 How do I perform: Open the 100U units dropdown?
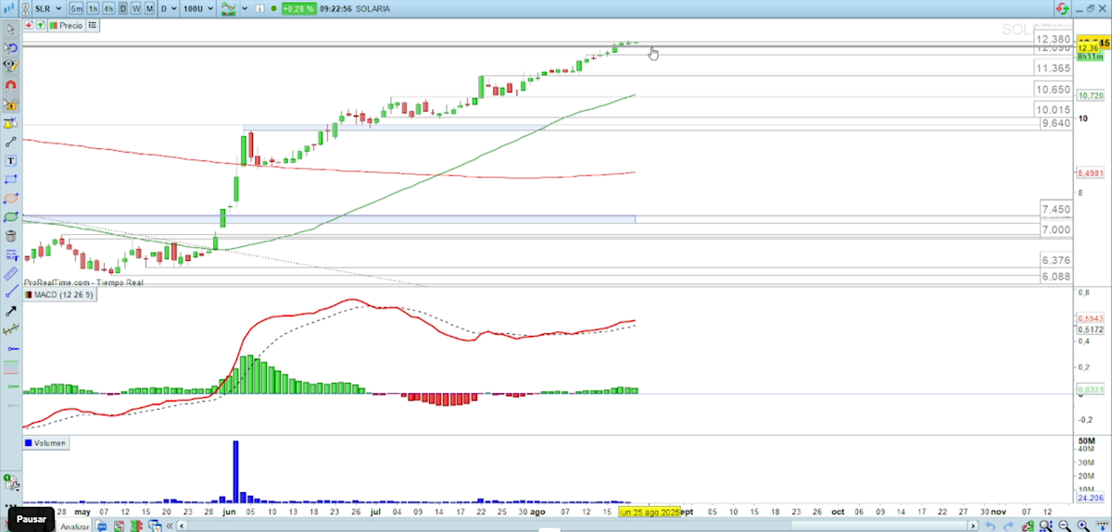click(x=197, y=8)
